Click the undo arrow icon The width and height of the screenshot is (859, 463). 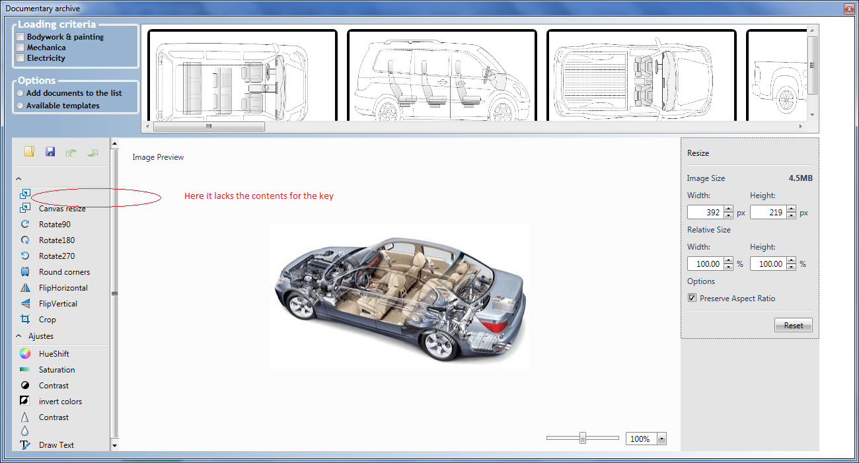[x=71, y=153]
